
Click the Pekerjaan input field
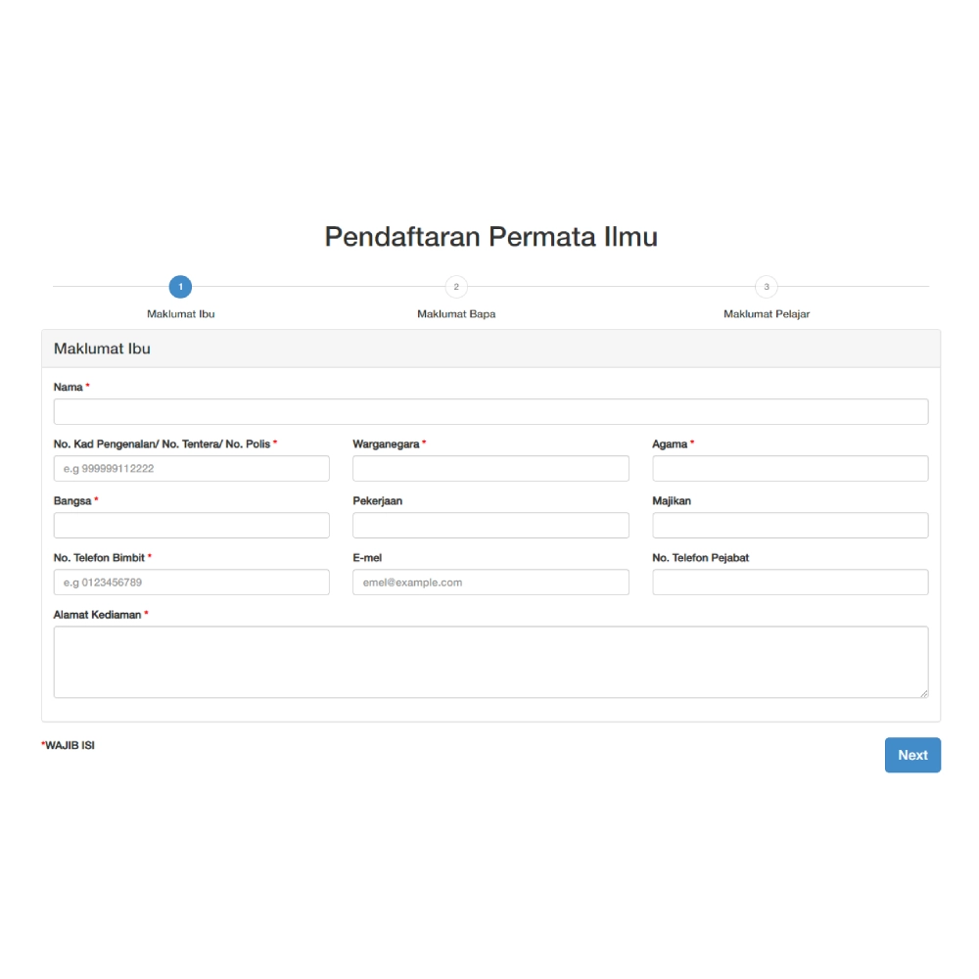coord(490,525)
